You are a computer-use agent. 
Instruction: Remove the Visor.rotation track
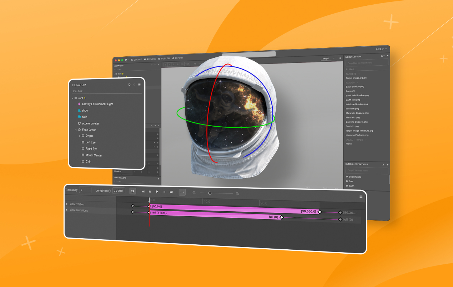tap(67, 204)
